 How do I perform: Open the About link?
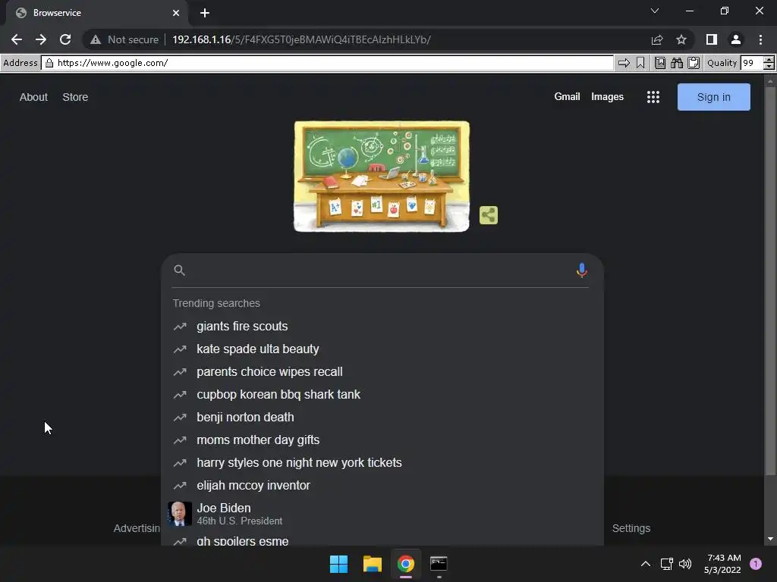pos(33,97)
